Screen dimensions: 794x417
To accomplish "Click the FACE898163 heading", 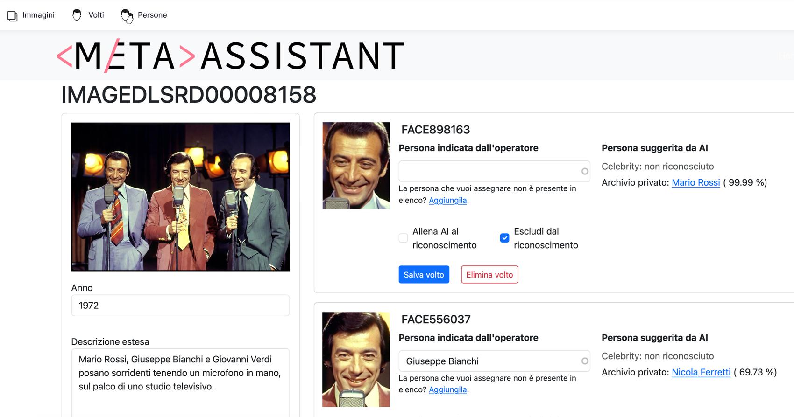I will 435,130.
